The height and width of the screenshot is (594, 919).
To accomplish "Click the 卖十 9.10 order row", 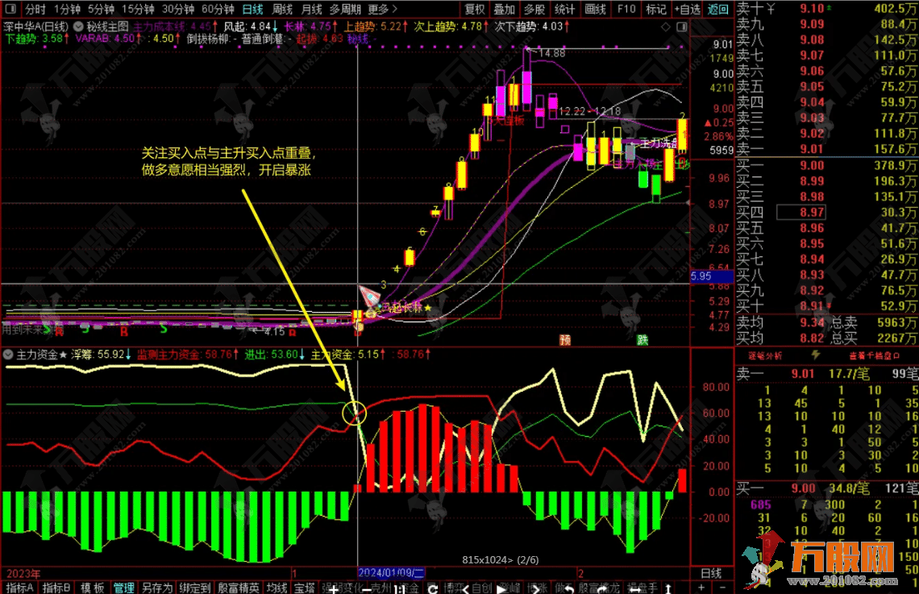I will pyautogui.click(x=826, y=8).
